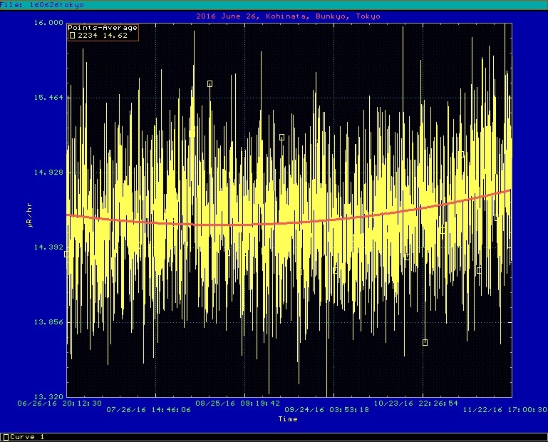Click the File: 160626tokyo title bar
This screenshot has height=442, width=548.
(x=42, y=4)
